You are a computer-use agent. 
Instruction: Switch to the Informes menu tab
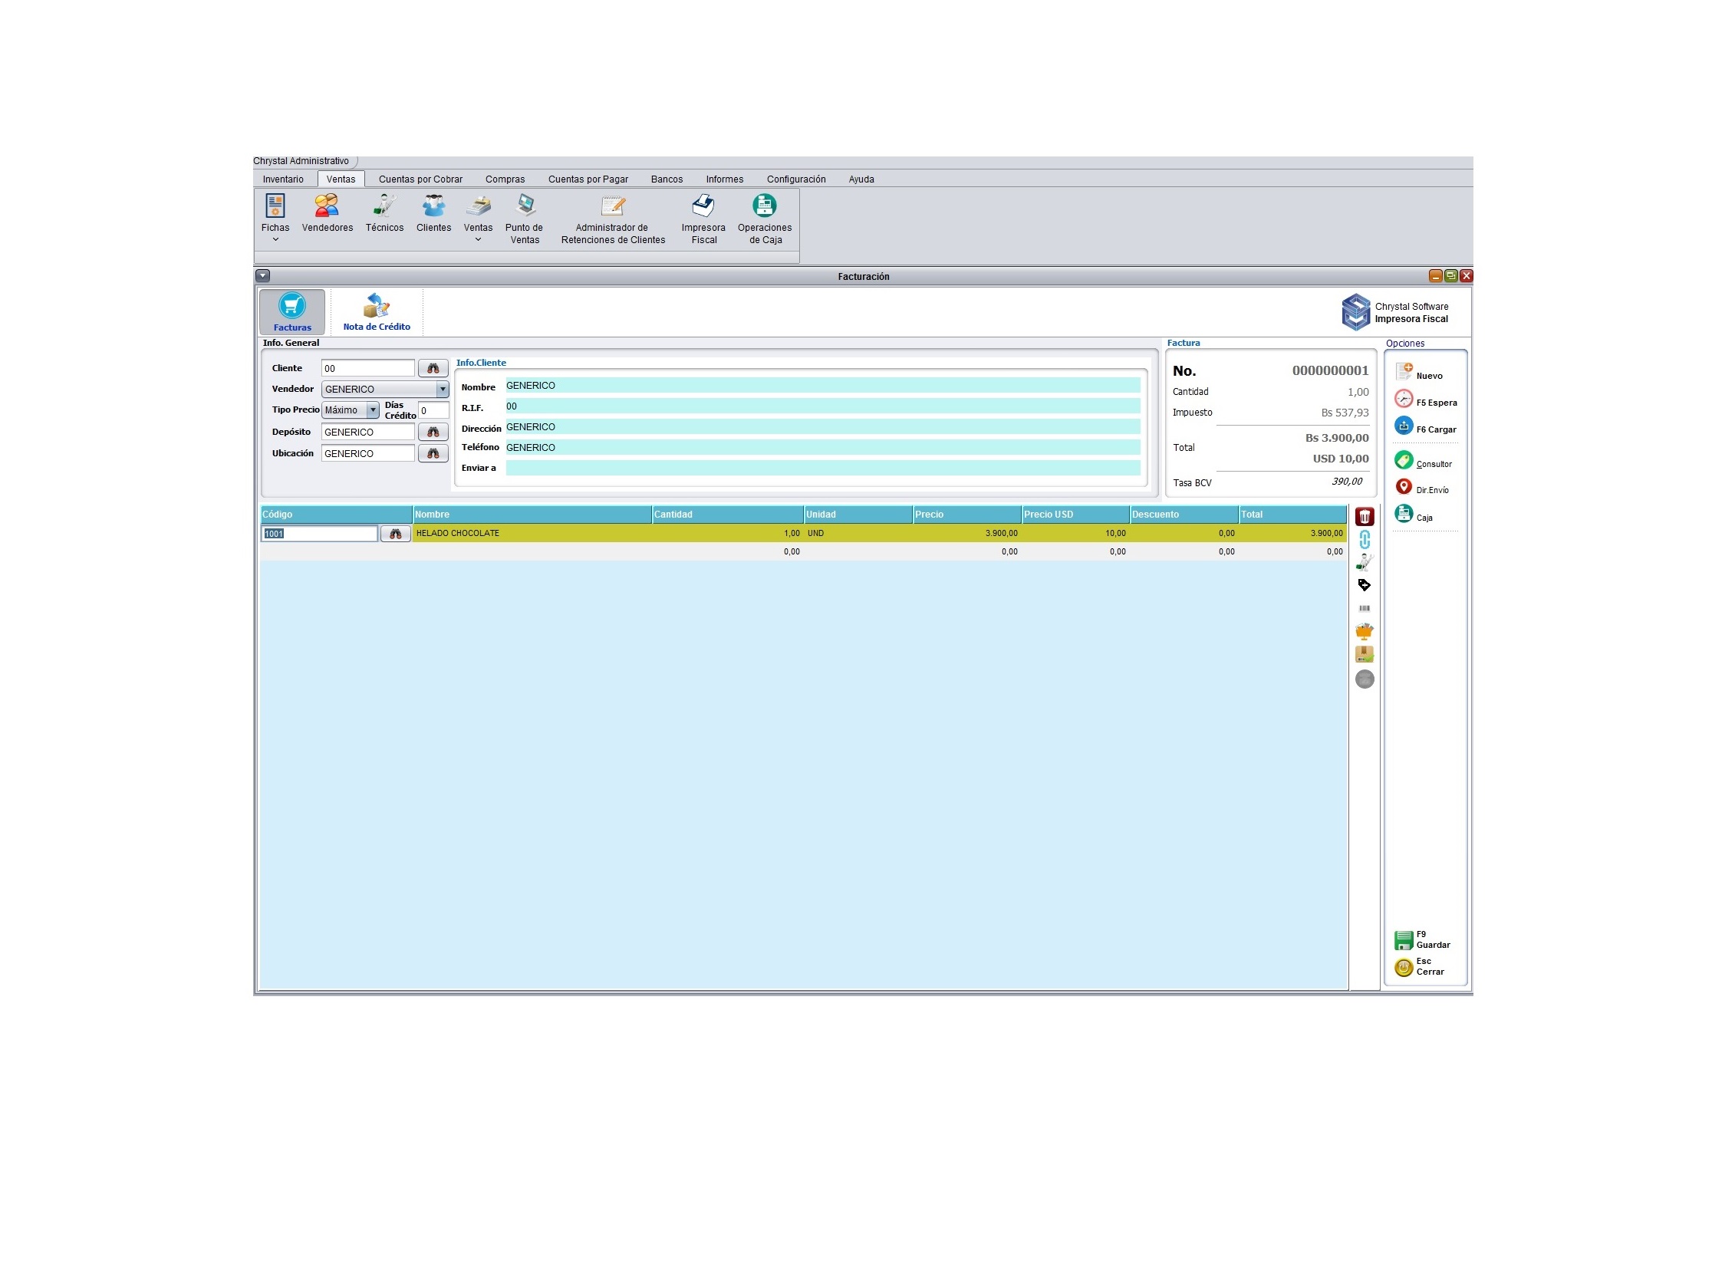724,179
